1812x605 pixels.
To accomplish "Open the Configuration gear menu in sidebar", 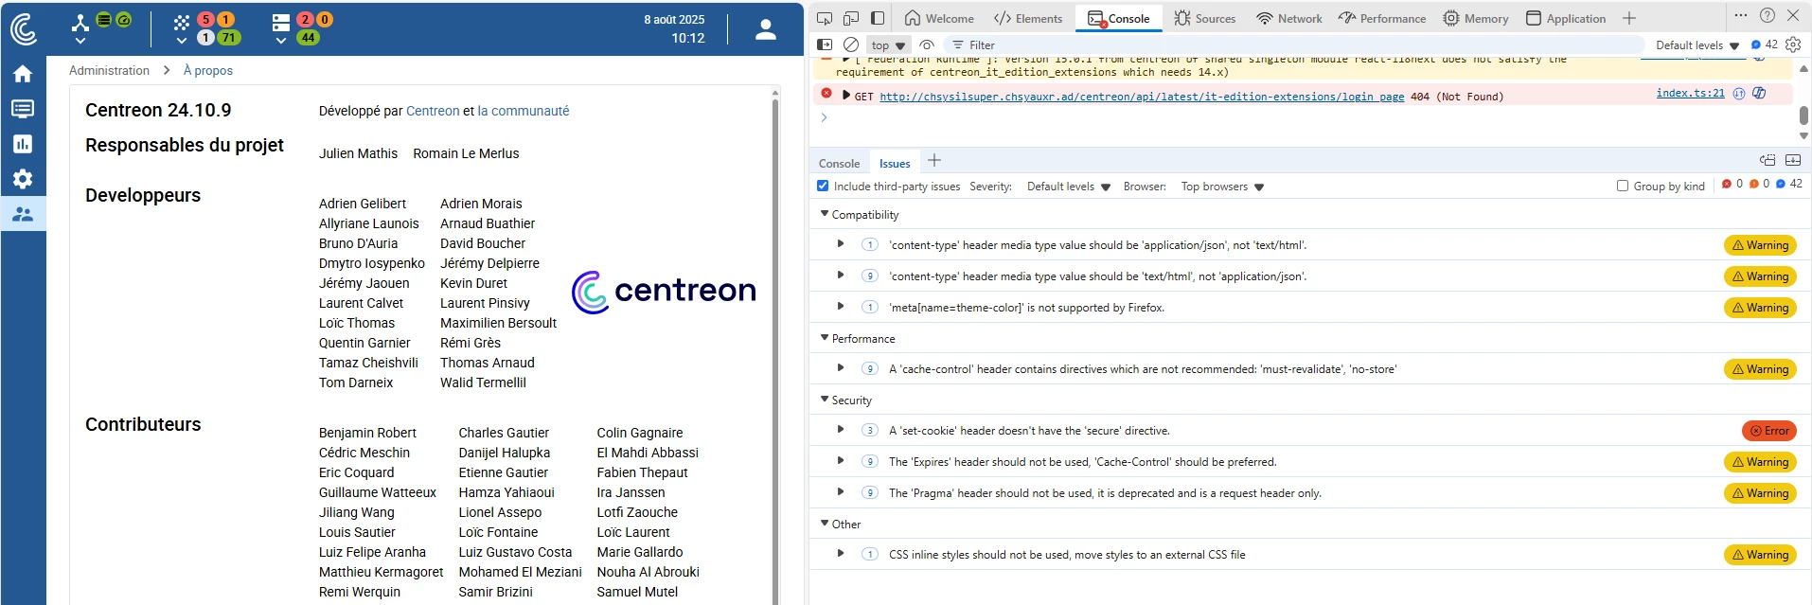I will pos(23,179).
